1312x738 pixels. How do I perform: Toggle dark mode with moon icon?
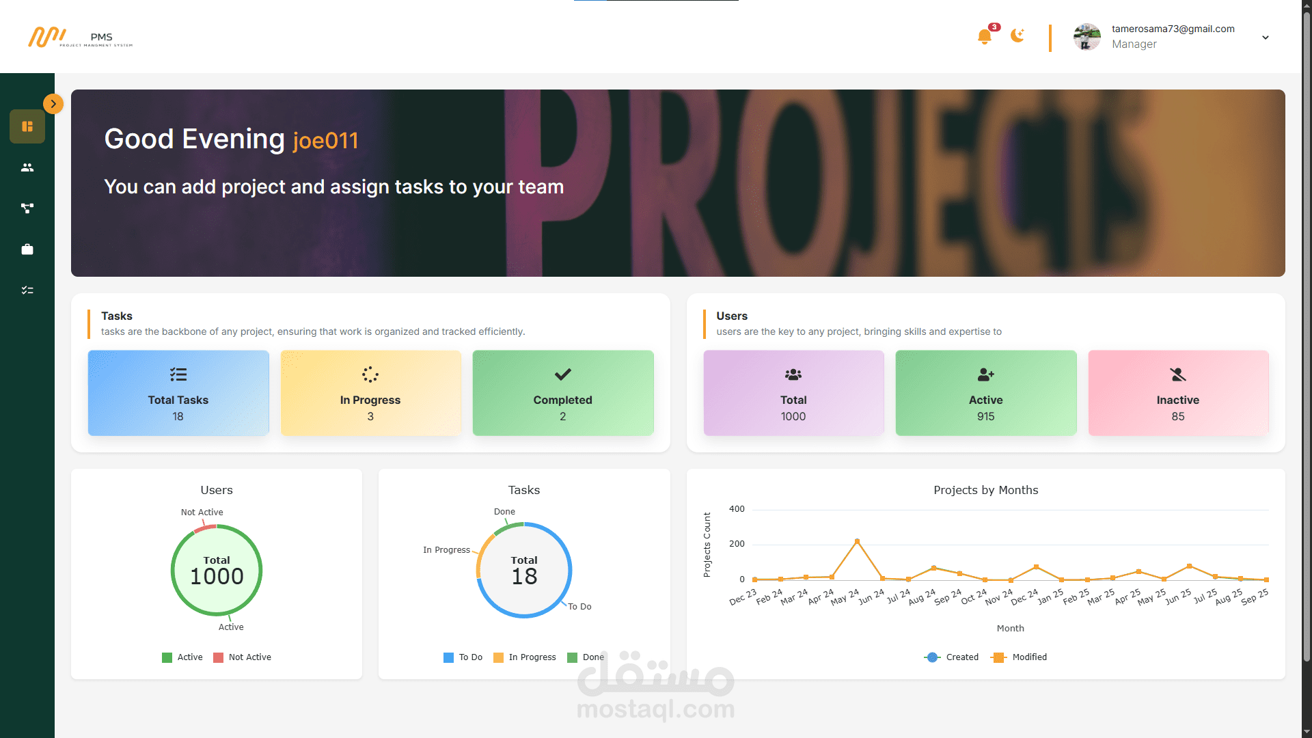[1017, 36]
